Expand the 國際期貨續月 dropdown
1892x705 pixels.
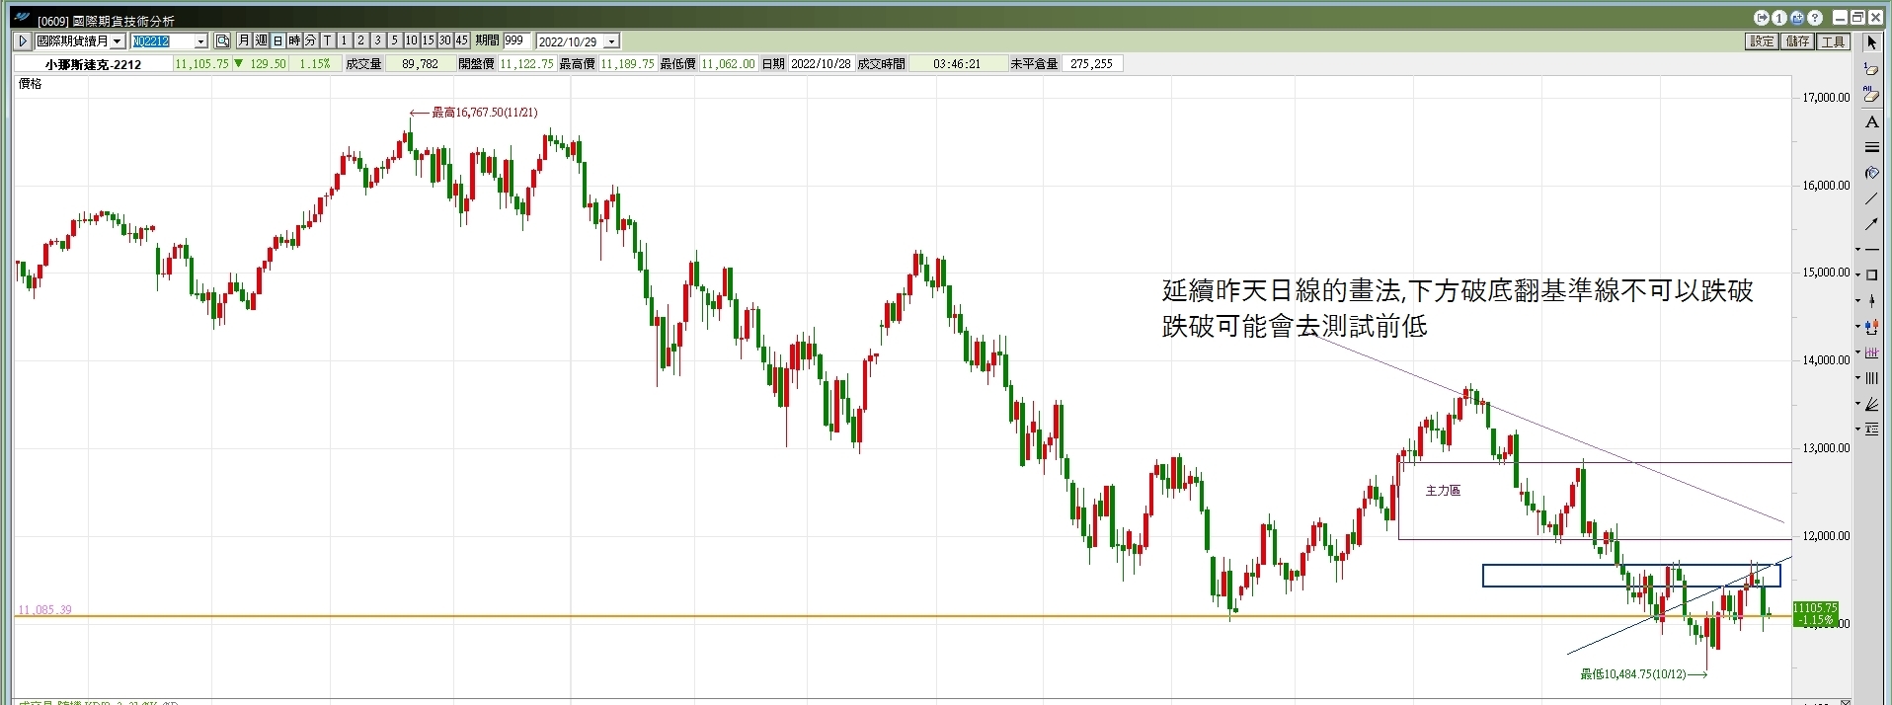pos(117,41)
